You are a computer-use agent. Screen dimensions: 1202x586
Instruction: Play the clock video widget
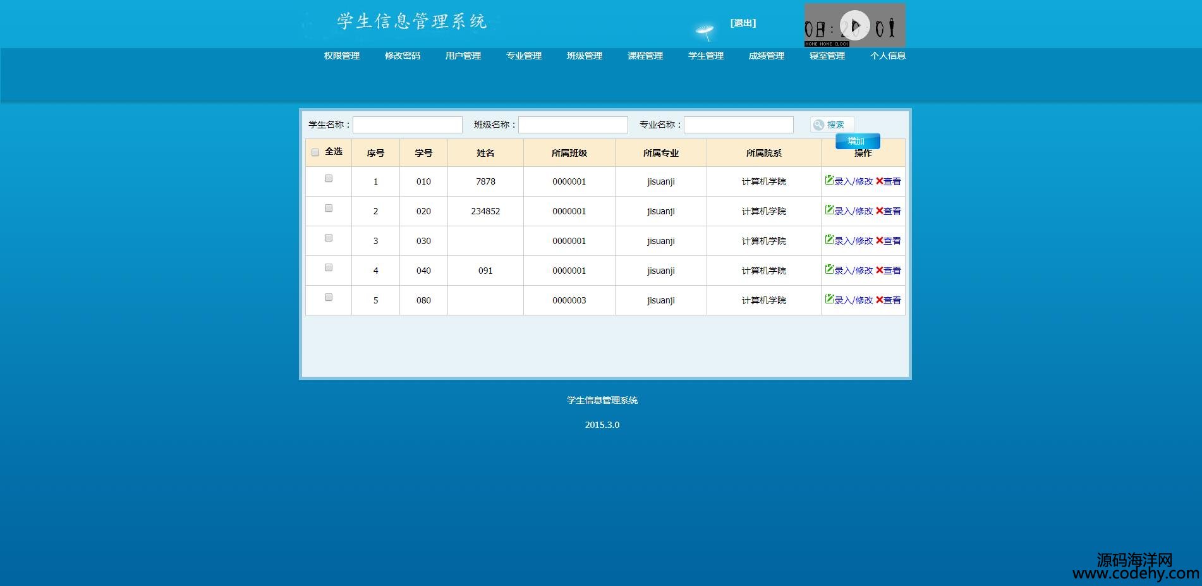pos(854,26)
